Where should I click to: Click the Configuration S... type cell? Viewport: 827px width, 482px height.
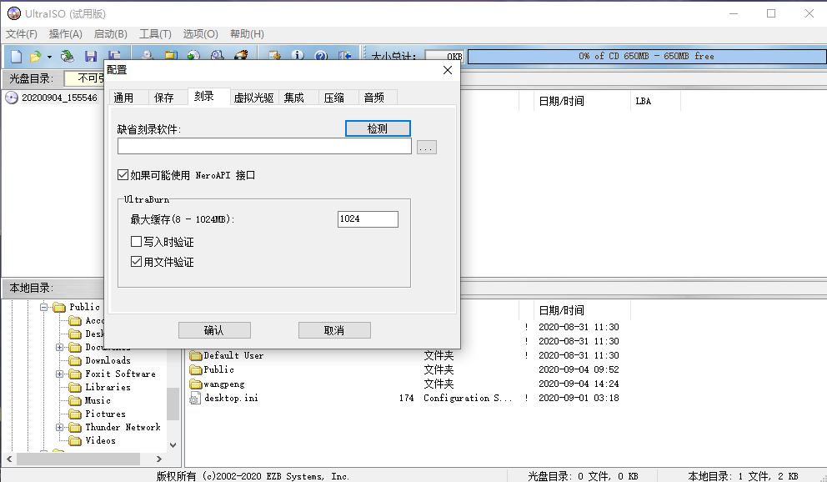click(468, 398)
